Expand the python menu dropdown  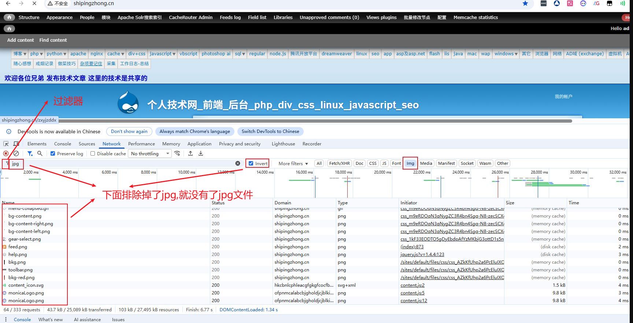(56, 54)
